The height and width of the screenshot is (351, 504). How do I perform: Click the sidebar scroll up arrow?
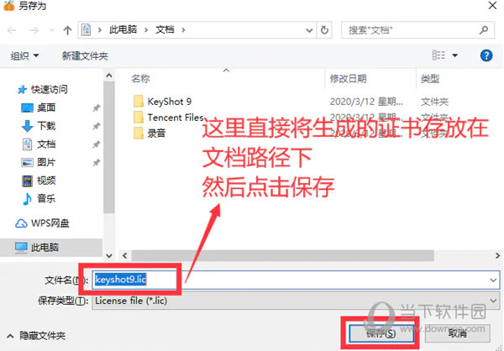pyautogui.click(x=109, y=76)
